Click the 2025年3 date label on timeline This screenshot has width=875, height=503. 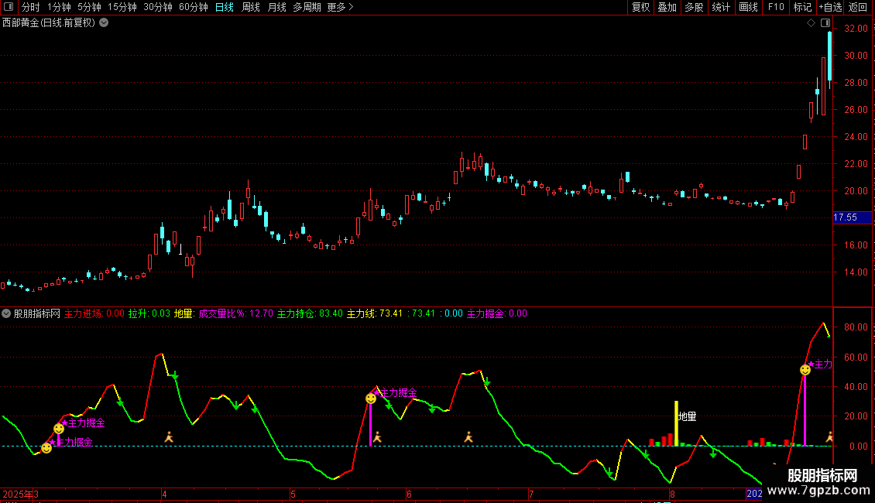pos(21,494)
